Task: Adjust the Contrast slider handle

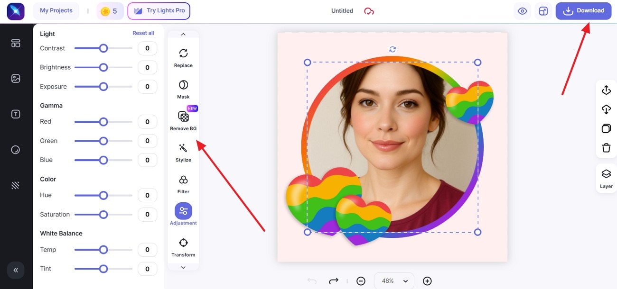Action: [103, 48]
